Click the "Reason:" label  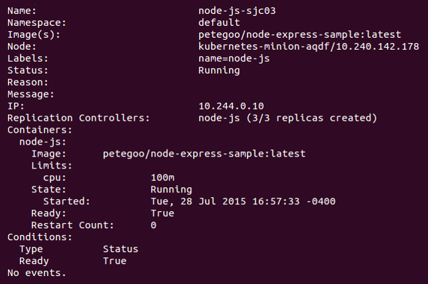(28, 82)
